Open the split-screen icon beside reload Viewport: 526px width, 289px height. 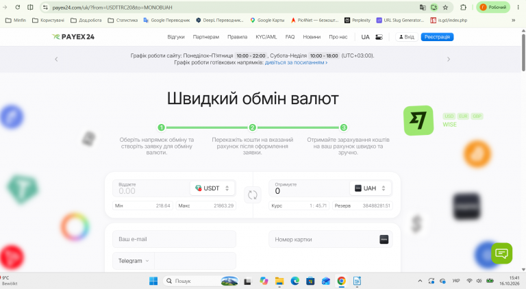point(30,8)
